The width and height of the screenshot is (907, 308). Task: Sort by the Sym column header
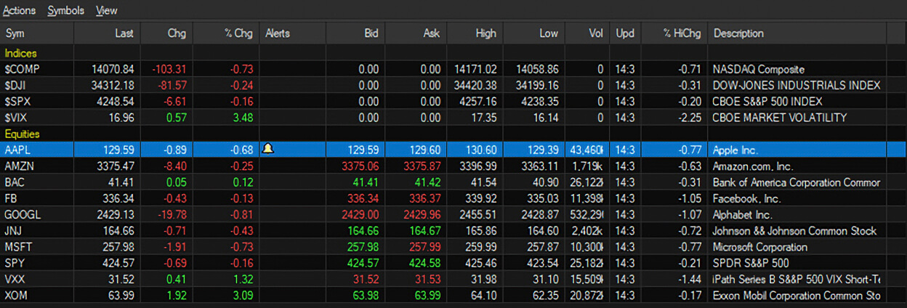coord(15,33)
